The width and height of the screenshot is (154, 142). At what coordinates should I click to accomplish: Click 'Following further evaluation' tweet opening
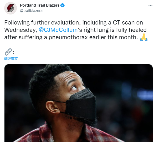[x=42, y=23]
